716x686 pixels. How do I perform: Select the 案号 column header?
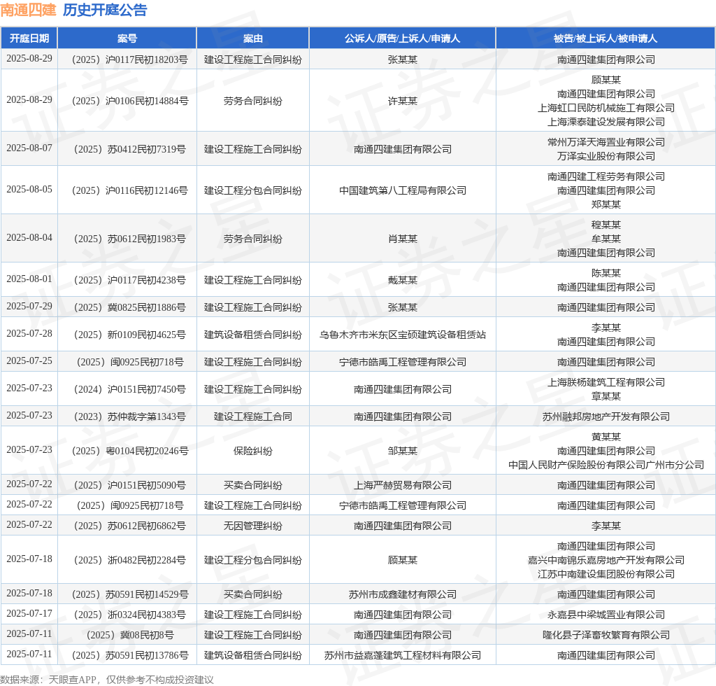127,38
